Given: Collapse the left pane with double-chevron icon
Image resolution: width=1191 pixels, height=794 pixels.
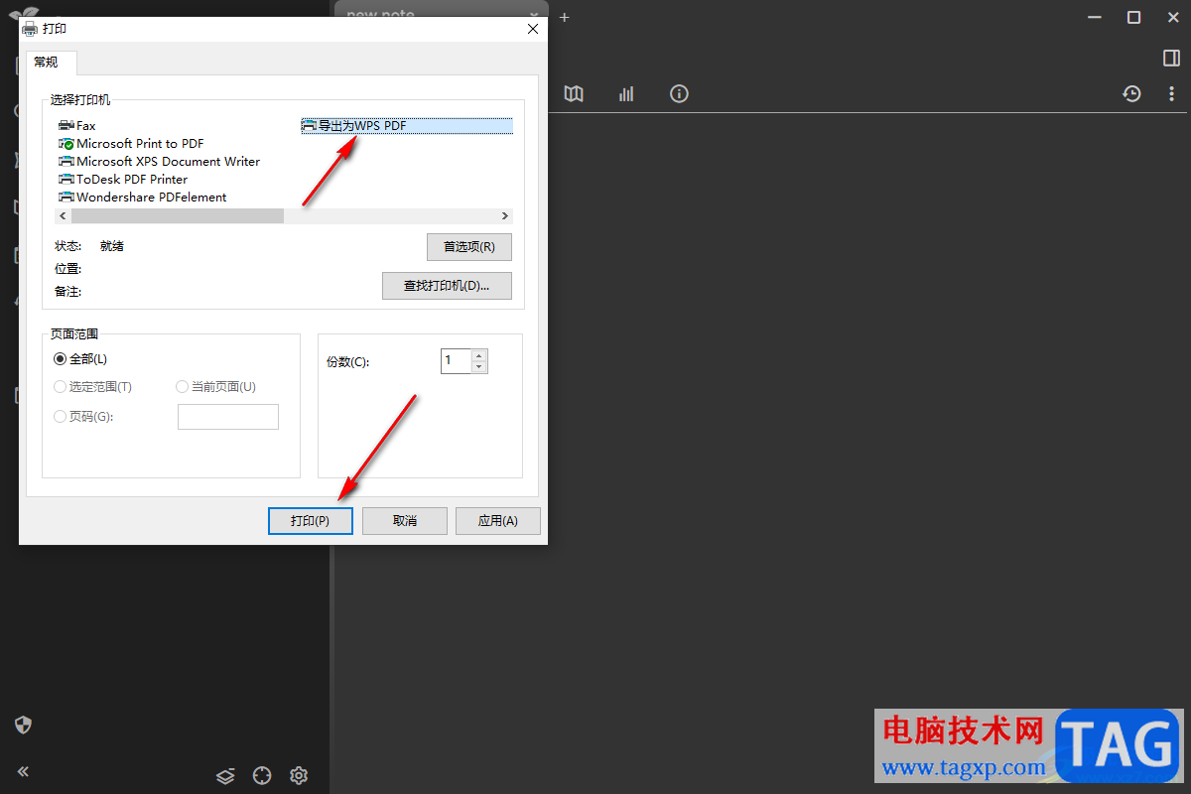Looking at the screenshot, I should point(23,771).
